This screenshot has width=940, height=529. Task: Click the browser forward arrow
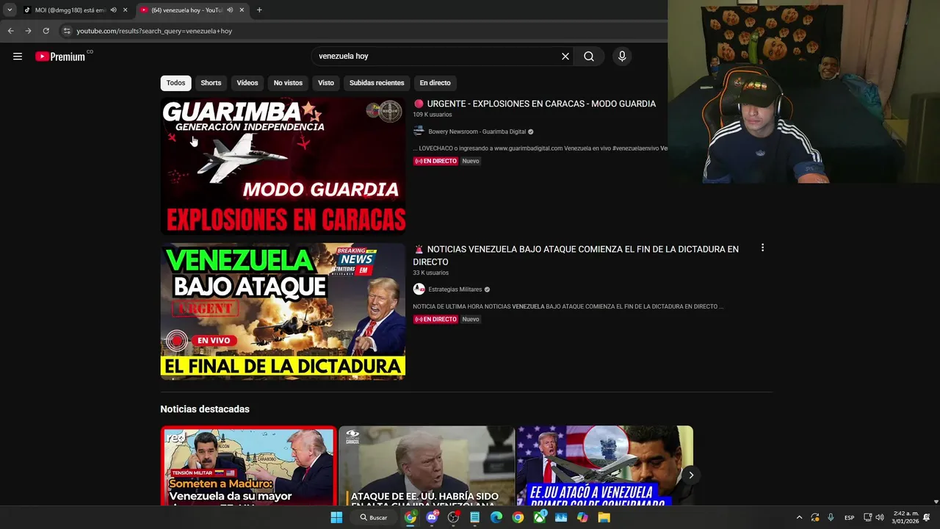pyautogui.click(x=28, y=31)
